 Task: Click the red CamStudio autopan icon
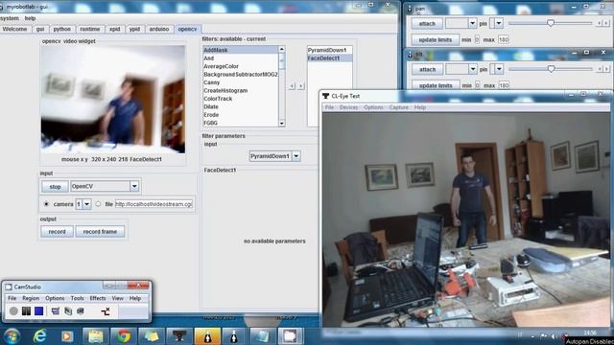pyautogui.click(x=106, y=310)
